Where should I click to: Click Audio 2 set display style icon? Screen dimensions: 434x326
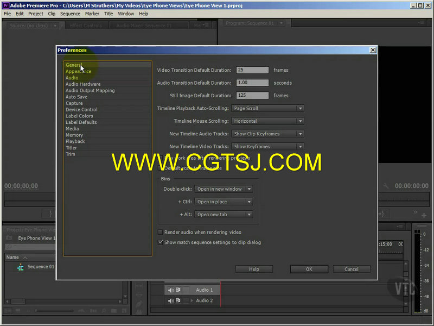[x=178, y=300]
